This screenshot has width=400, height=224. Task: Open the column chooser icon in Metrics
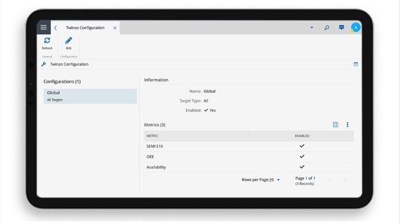click(x=335, y=125)
